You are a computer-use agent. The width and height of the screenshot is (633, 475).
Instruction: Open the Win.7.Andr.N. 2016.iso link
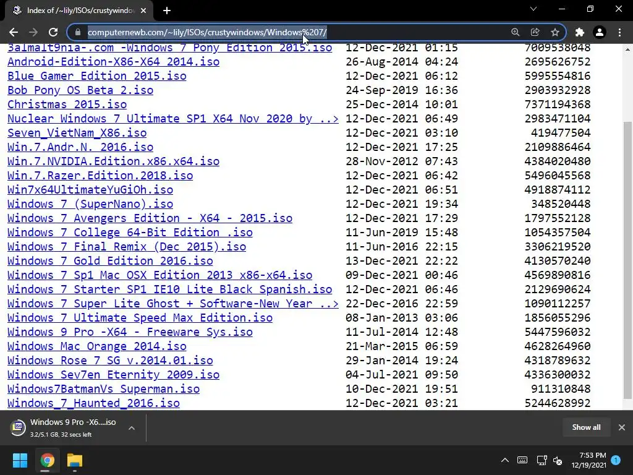(x=80, y=147)
